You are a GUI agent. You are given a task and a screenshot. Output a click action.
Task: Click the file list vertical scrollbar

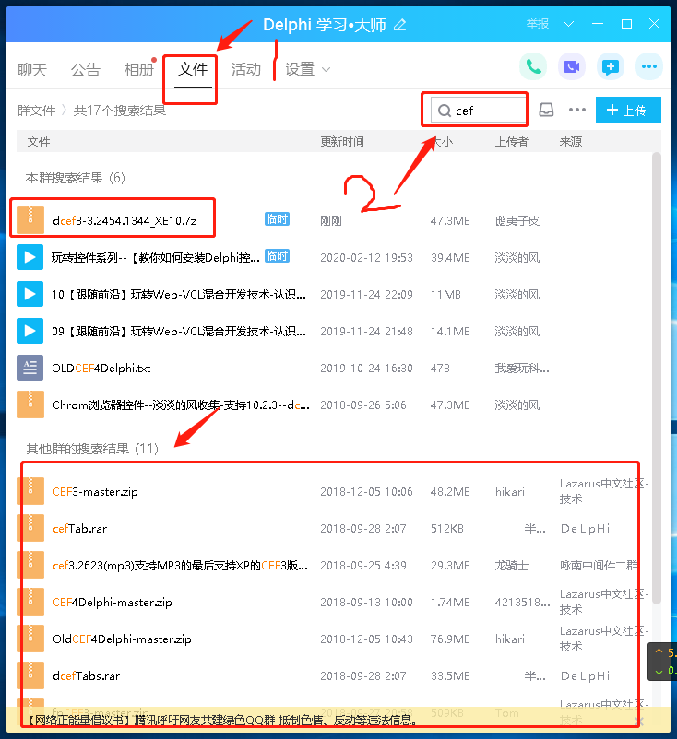[x=657, y=369]
